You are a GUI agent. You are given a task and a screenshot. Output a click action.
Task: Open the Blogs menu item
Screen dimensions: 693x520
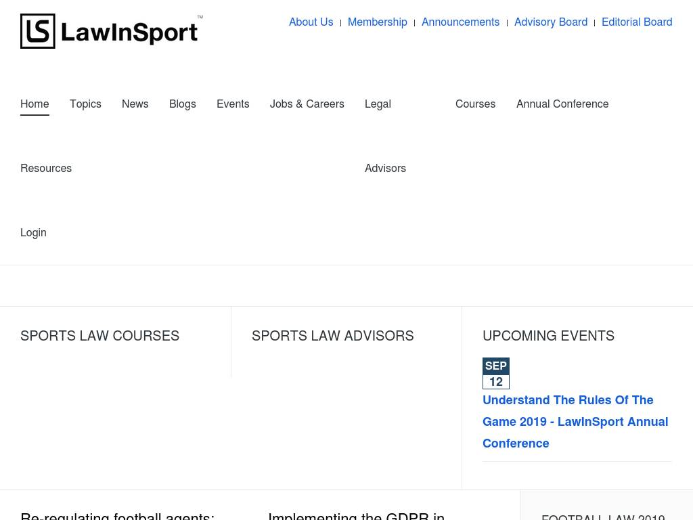click(182, 104)
